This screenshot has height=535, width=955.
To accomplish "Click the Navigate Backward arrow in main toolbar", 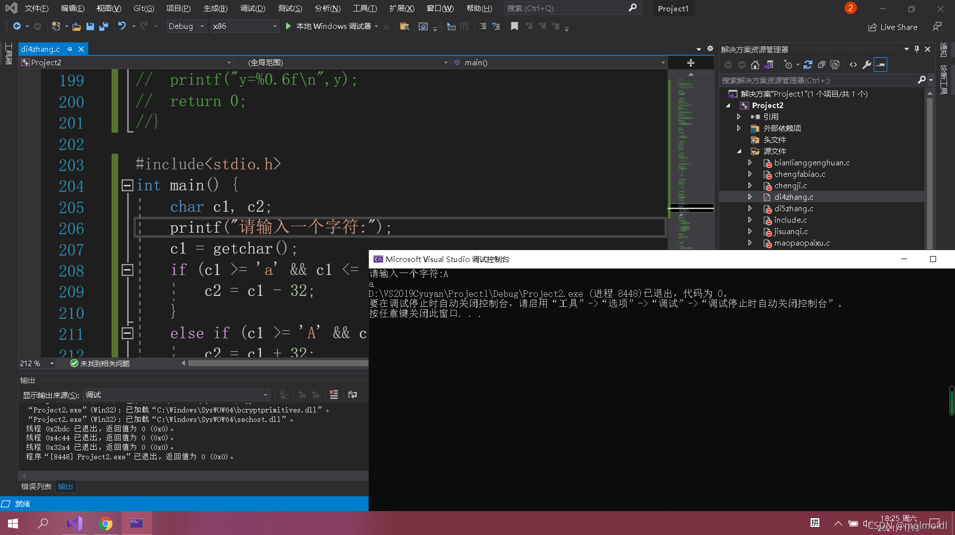I will 17,26.
